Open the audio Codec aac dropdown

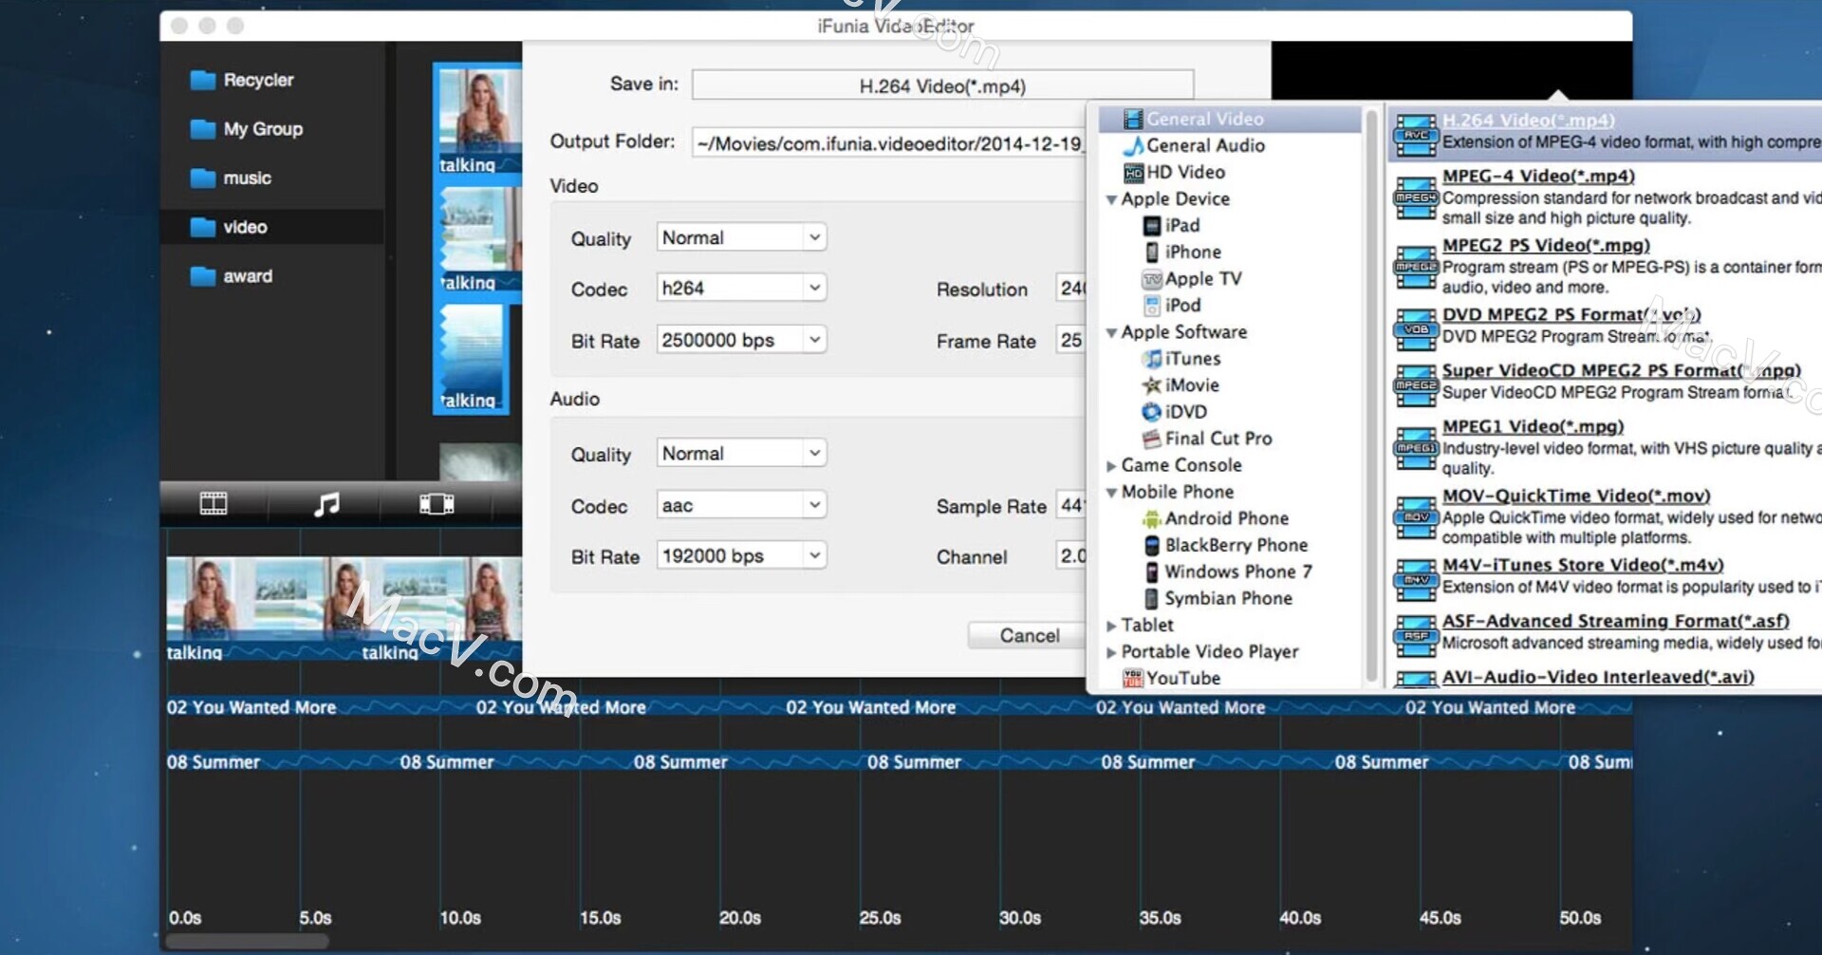(741, 505)
